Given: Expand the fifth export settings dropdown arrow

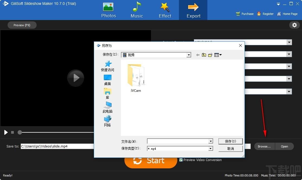Looking at the screenshot, I should 289,91.
